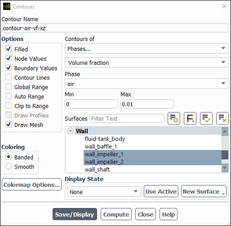Open the surface grouping options icon
231x226 pixels.
(x=190, y=118)
